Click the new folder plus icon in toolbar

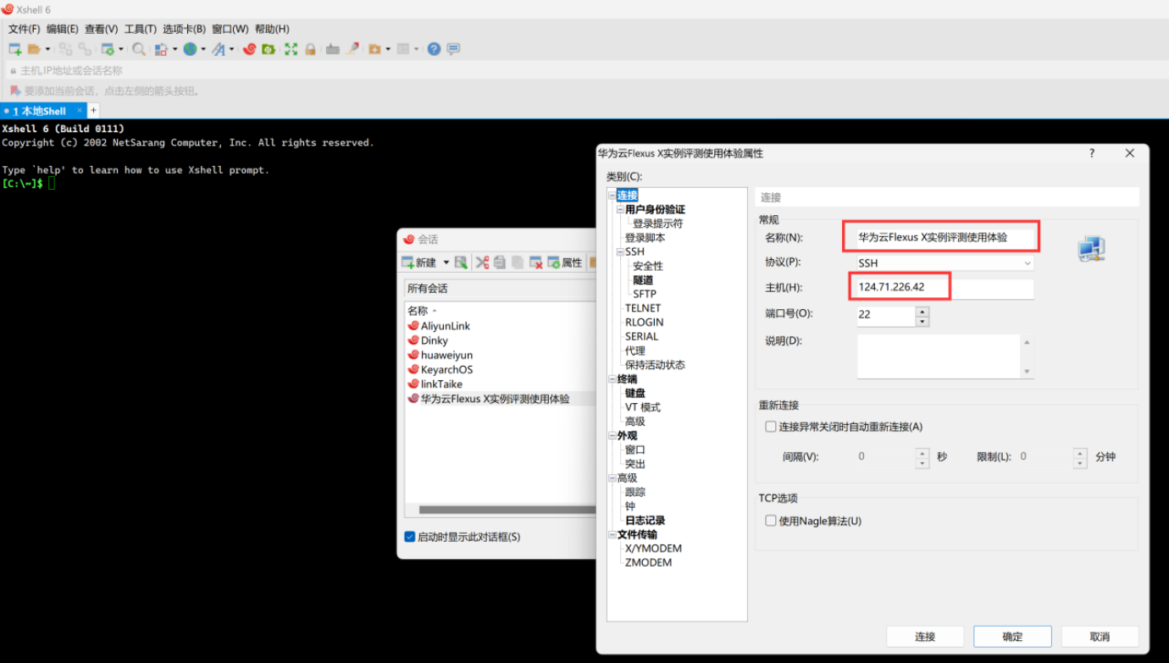374,49
